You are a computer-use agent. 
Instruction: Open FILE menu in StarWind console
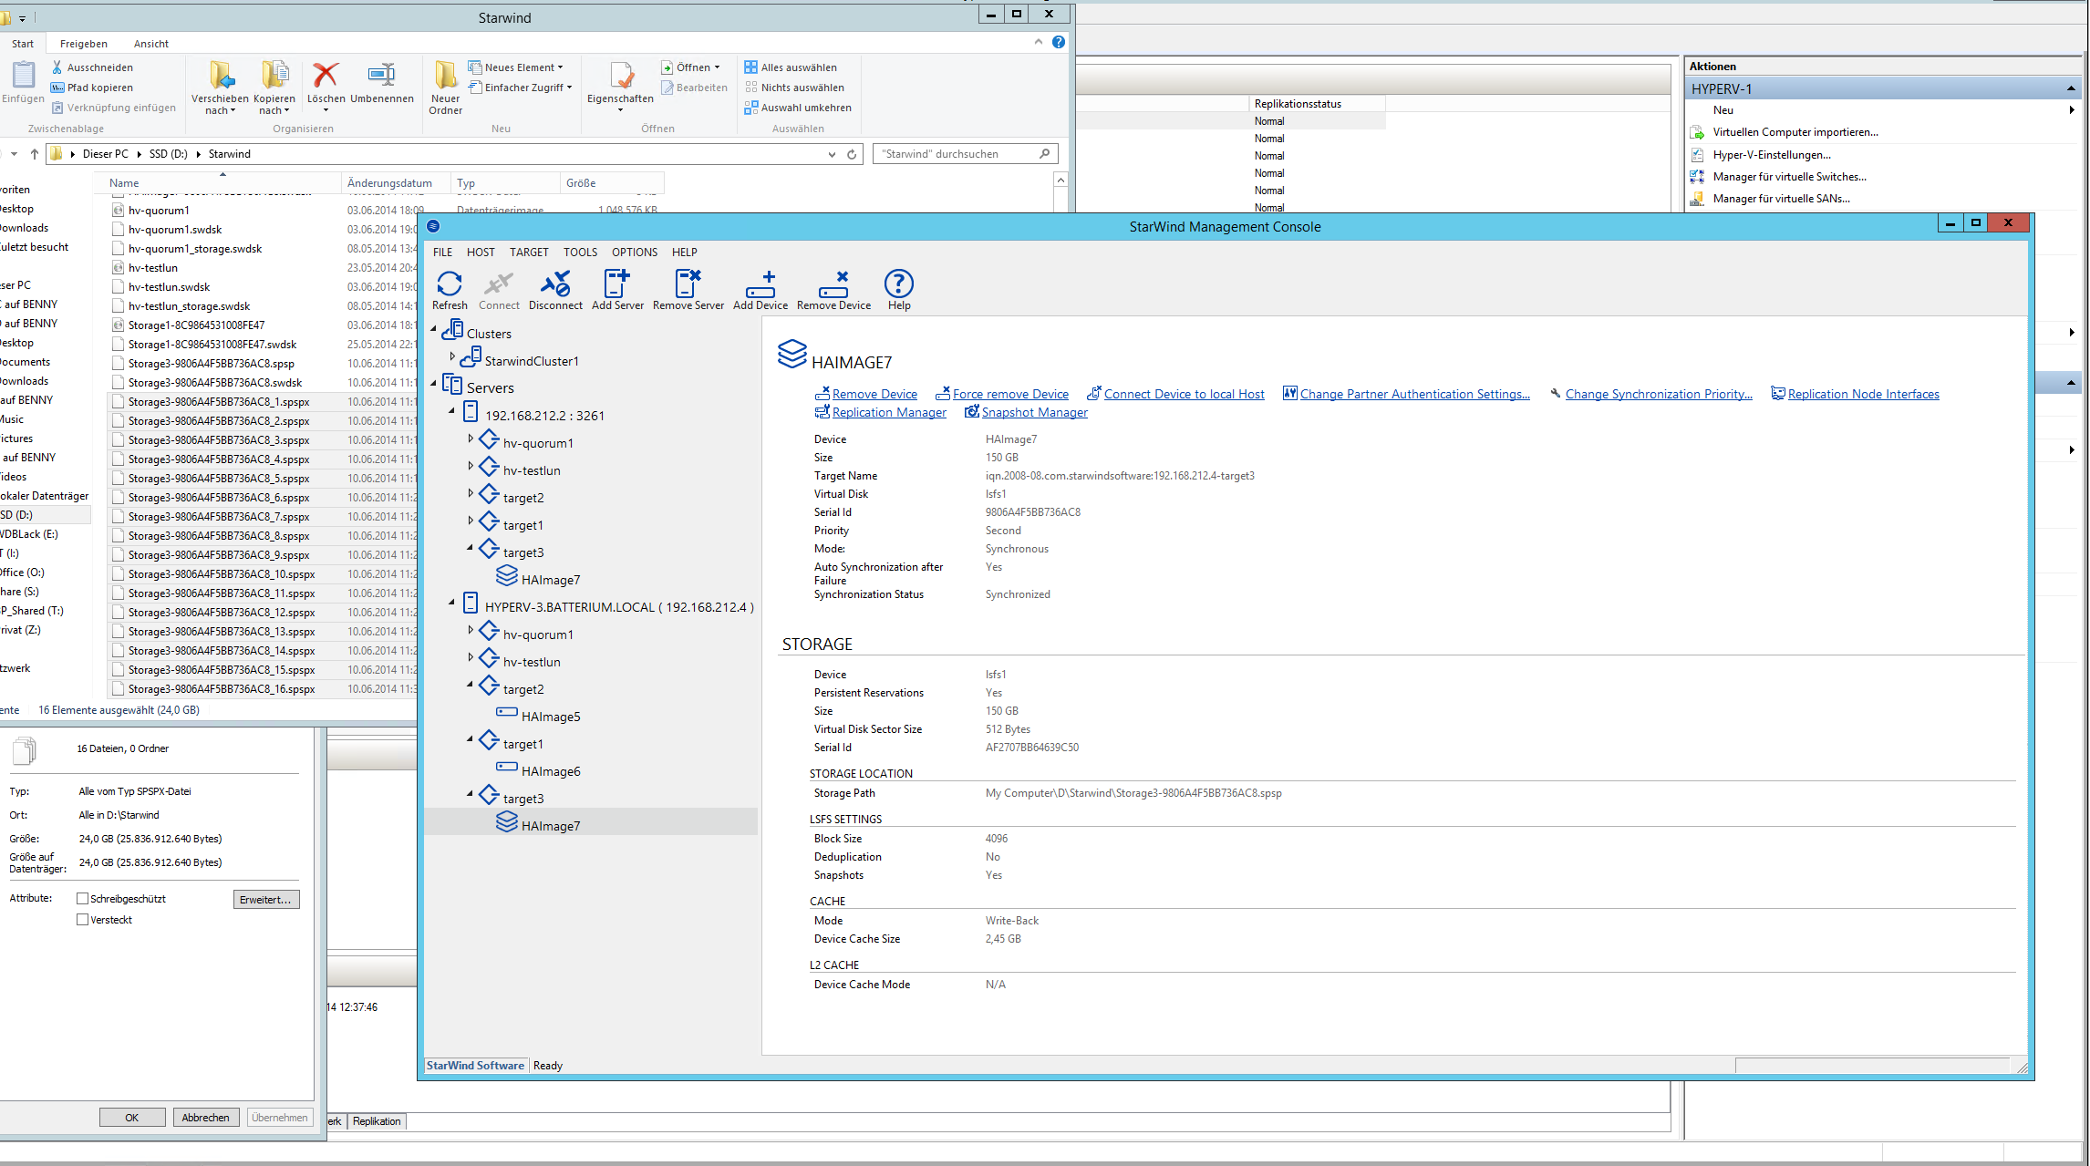point(443,253)
